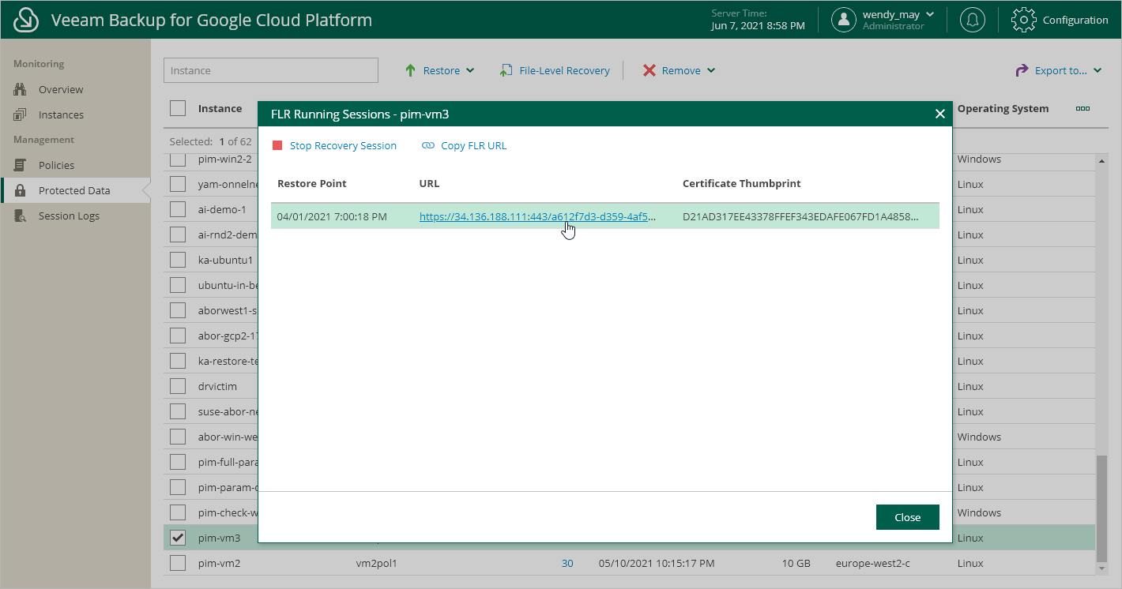Click Stop Recovery Session link
The image size is (1122, 589).
click(343, 145)
